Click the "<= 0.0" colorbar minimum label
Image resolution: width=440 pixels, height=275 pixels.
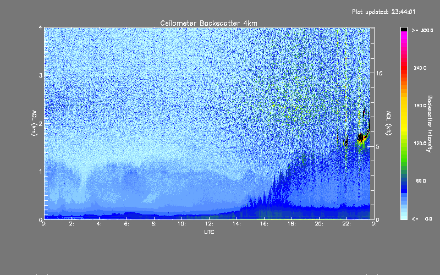(x=422, y=219)
